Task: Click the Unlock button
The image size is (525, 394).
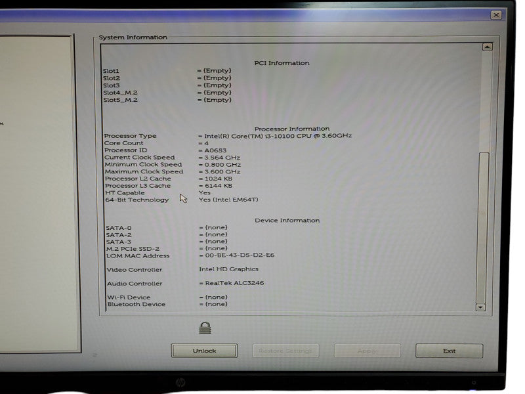Action: (x=204, y=351)
